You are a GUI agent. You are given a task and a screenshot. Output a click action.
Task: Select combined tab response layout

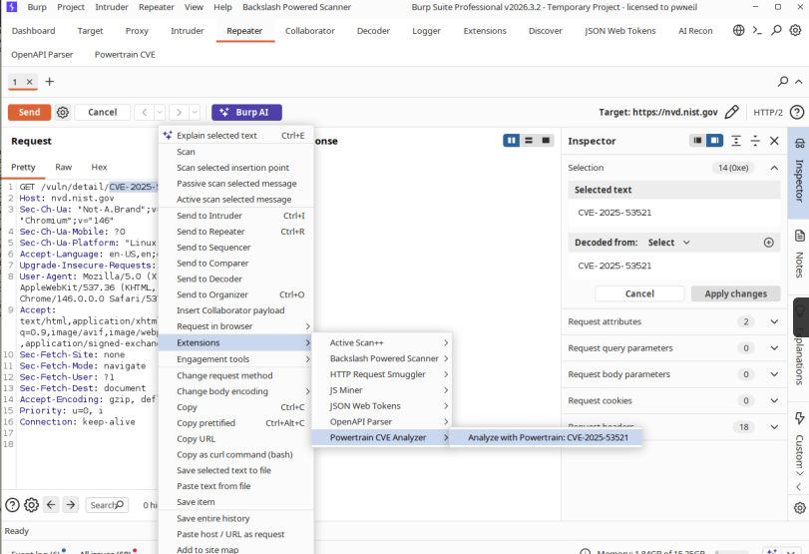click(546, 141)
